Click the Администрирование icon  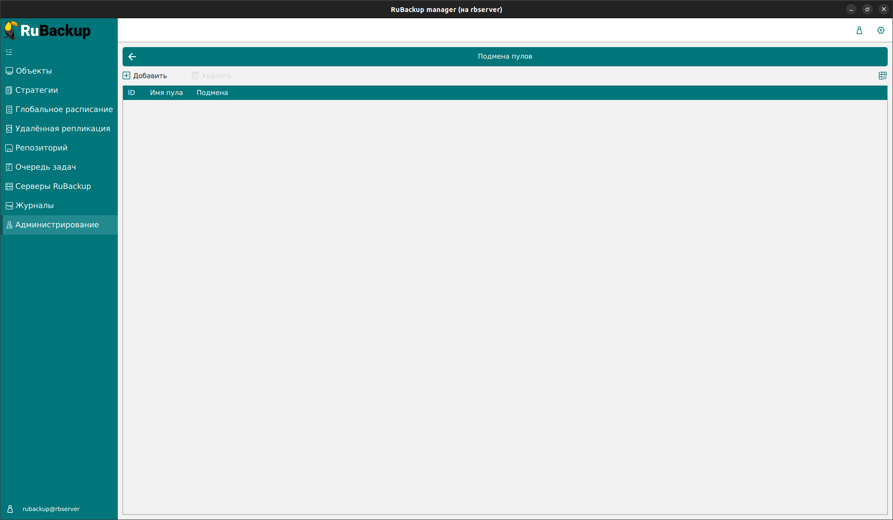coord(9,225)
